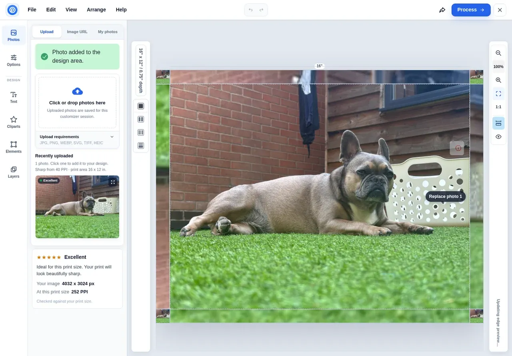Viewport: 512px width, 356px height.
Task: Click the 'Photo added to the design area' notice
Action: (x=77, y=56)
